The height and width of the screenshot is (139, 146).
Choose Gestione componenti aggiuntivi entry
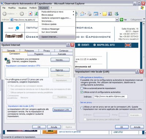(x=57, y=18)
